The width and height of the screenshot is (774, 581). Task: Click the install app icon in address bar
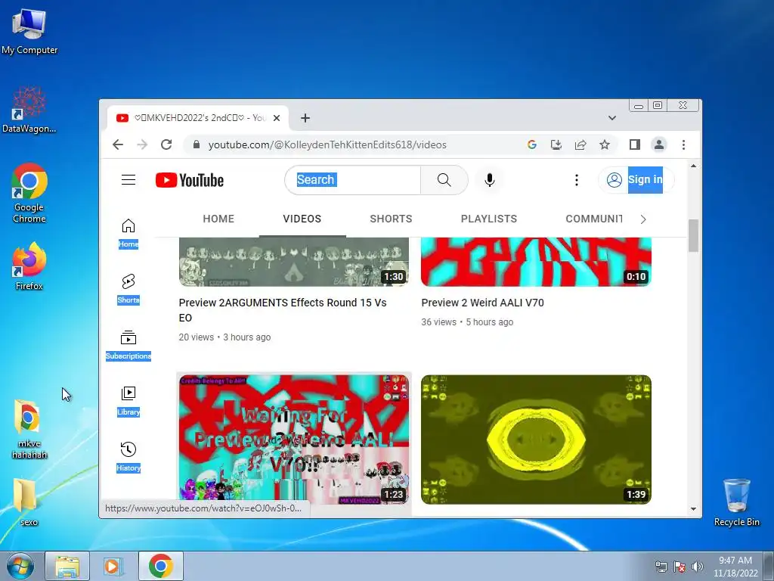556,144
